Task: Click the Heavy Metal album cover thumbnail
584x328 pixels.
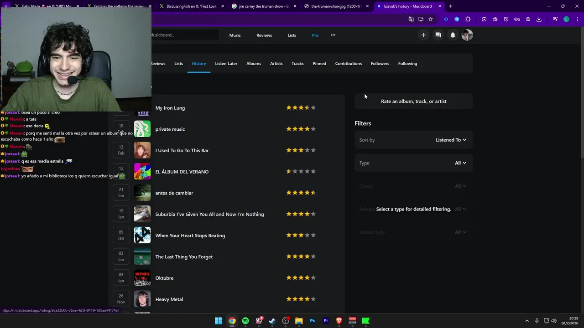Action: pyautogui.click(x=142, y=299)
